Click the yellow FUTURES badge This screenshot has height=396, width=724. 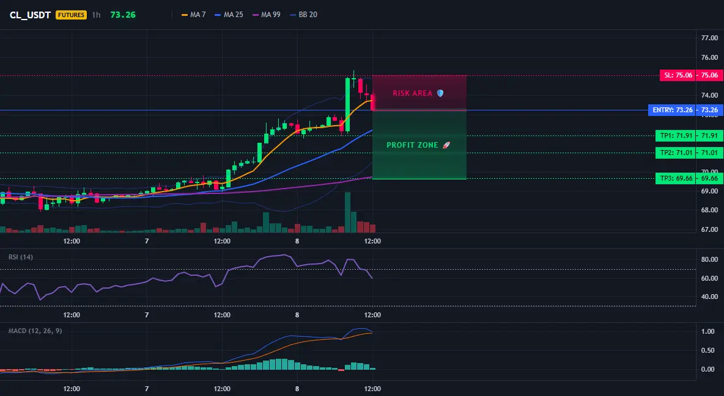click(x=71, y=15)
